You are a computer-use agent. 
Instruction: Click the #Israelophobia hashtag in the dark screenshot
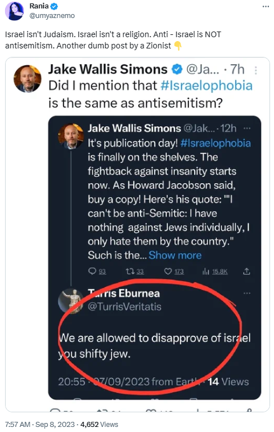[x=215, y=143]
